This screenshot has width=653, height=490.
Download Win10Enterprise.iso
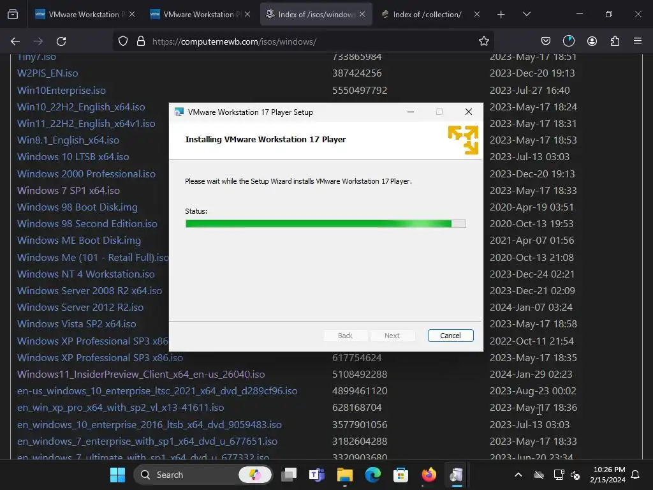(61, 91)
